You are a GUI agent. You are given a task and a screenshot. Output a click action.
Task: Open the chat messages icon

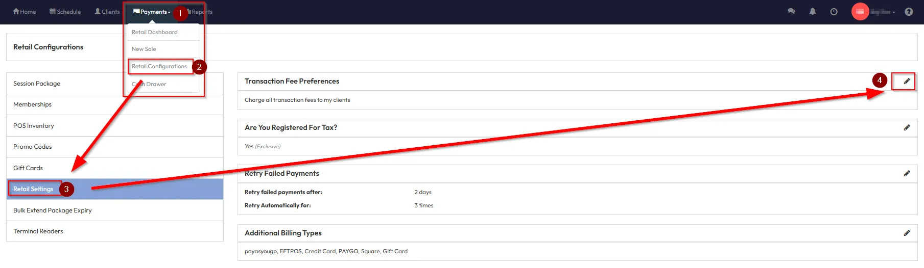point(791,11)
